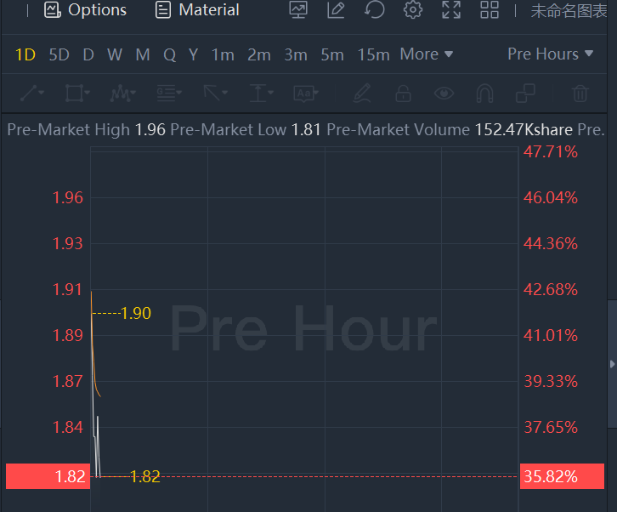Expand the right side panel arrow

click(x=612, y=364)
